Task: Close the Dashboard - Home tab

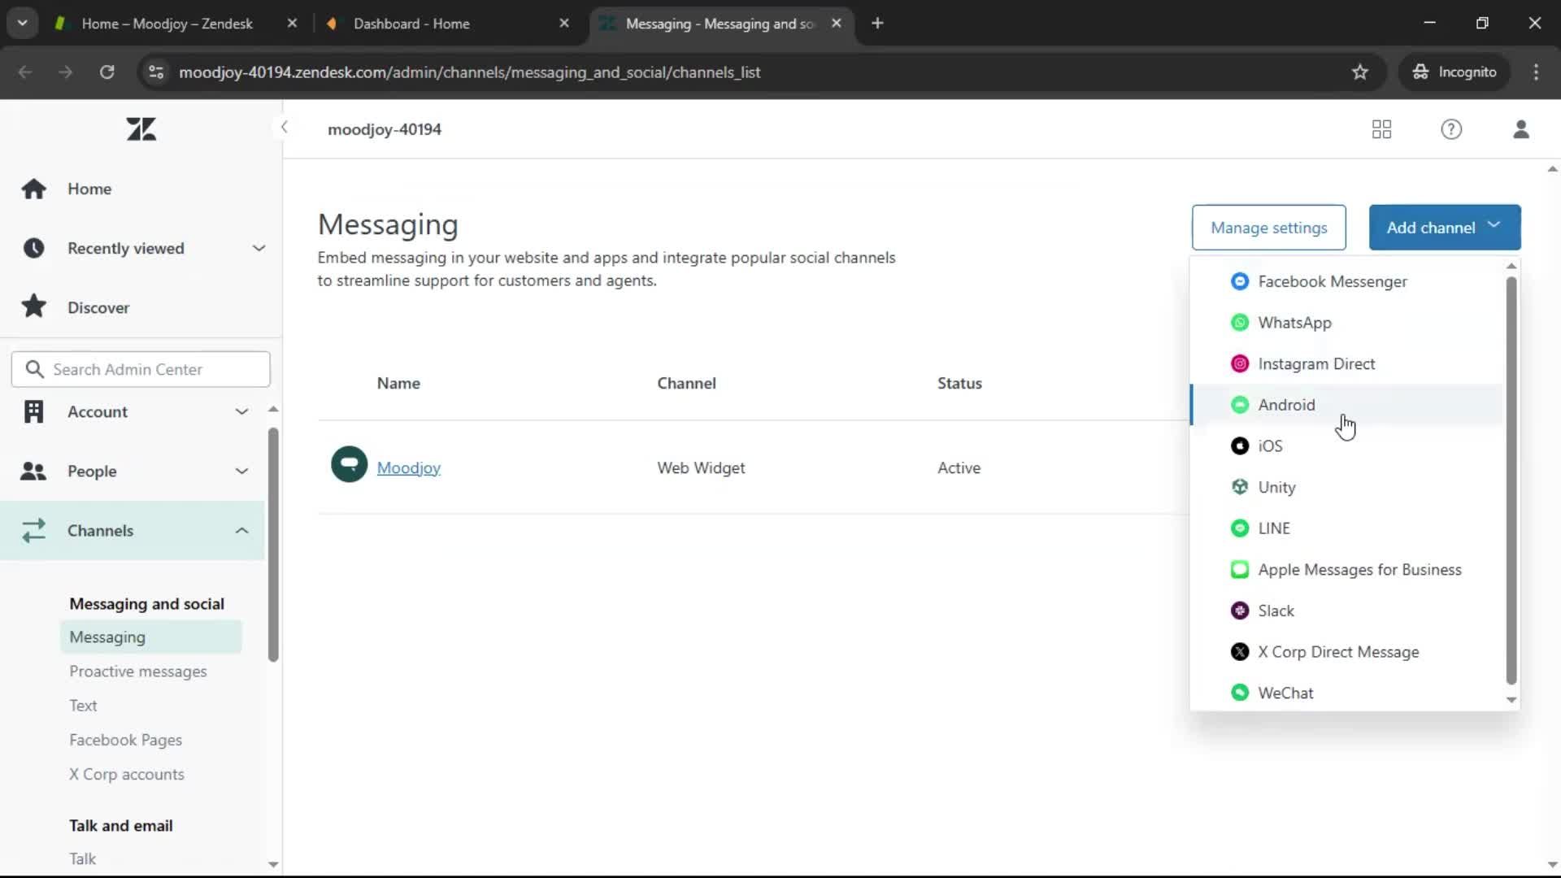Action: pos(564,24)
